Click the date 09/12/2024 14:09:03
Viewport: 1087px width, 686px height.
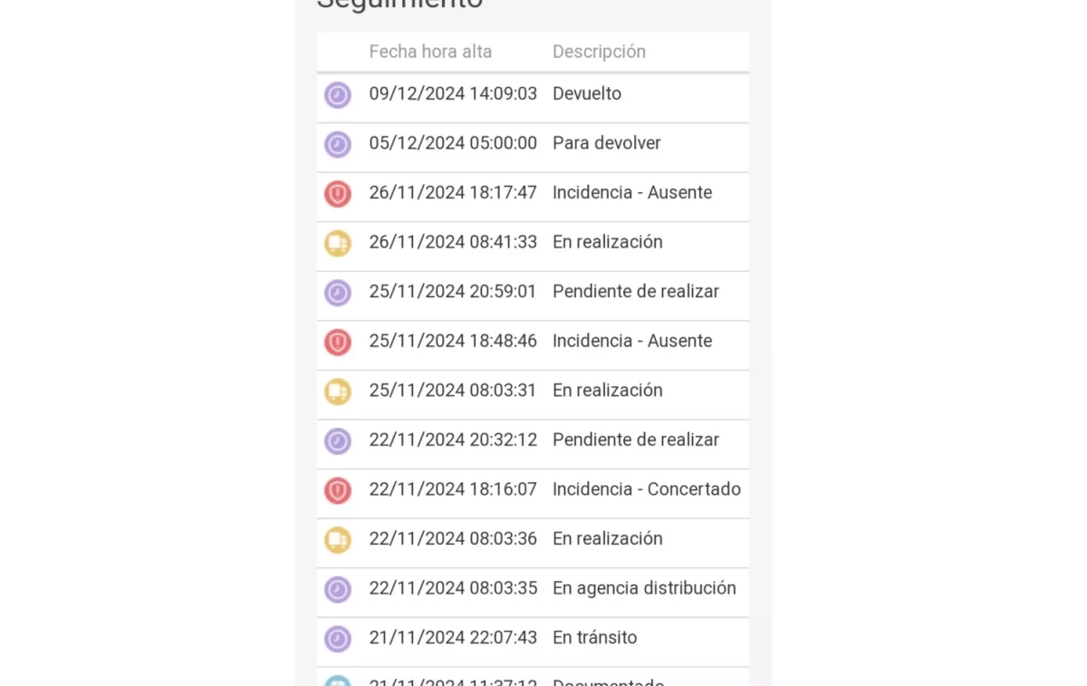point(453,93)
